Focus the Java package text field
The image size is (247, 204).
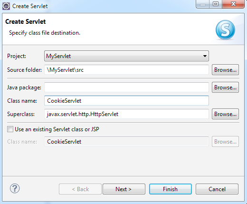point(126,87)
